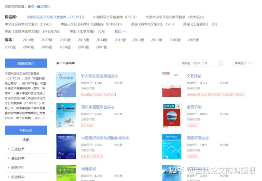Select 北京大学中文核心期刊目录 filter
262x181 pixels.
(175, 17)
